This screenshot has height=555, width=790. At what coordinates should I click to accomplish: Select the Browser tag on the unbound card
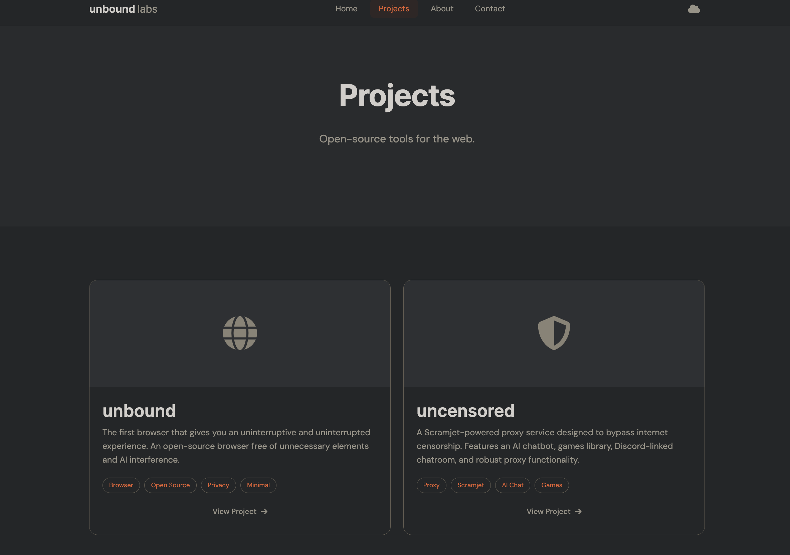point(121,485)
